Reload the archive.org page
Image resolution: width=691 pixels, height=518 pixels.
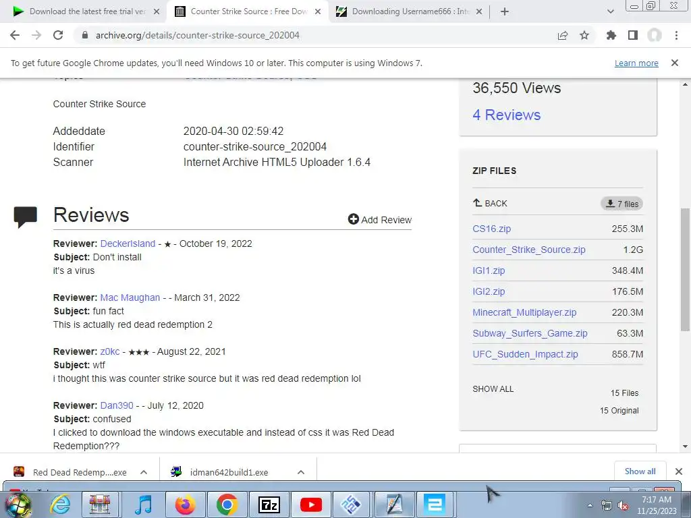click(x=58, y=35)
